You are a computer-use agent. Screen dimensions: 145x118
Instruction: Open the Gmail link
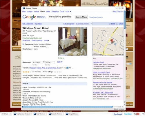pos(62,11)
